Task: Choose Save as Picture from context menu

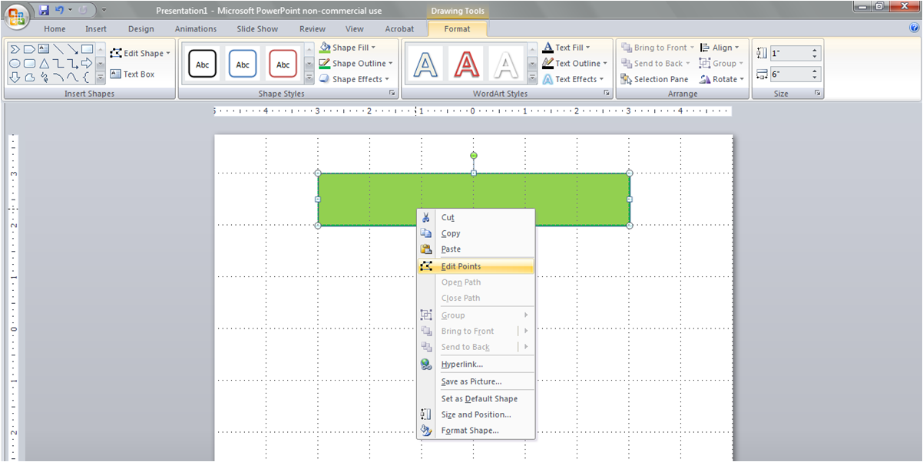Action: click(x=475, y=381)
